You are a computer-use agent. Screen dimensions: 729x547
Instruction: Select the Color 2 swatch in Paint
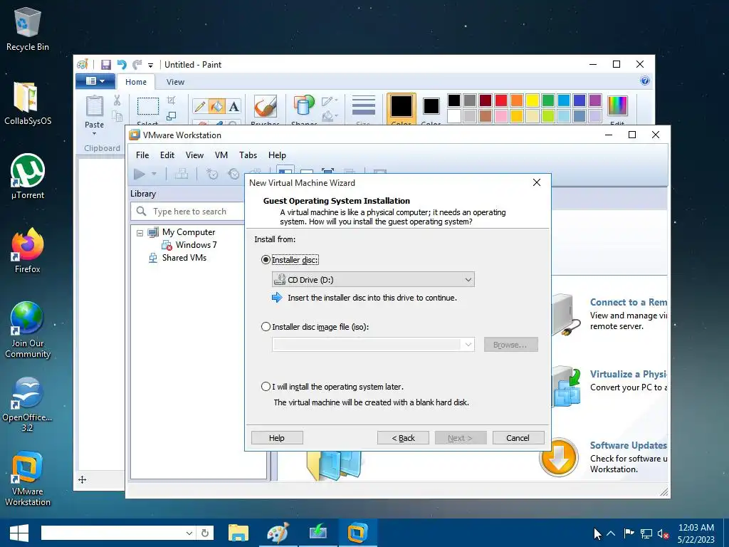(431, 110)
